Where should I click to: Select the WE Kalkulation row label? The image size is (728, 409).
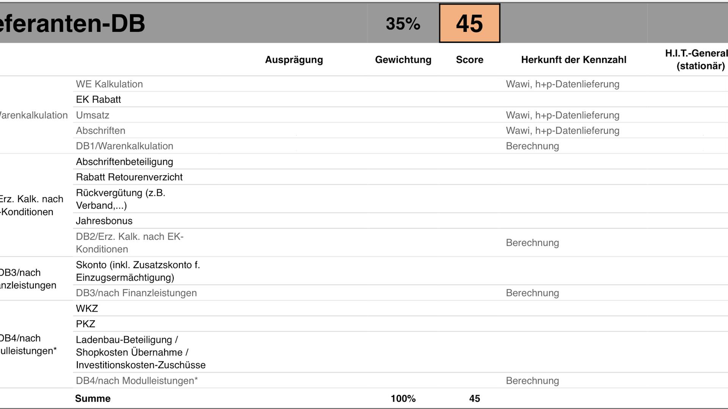point(109,84)
